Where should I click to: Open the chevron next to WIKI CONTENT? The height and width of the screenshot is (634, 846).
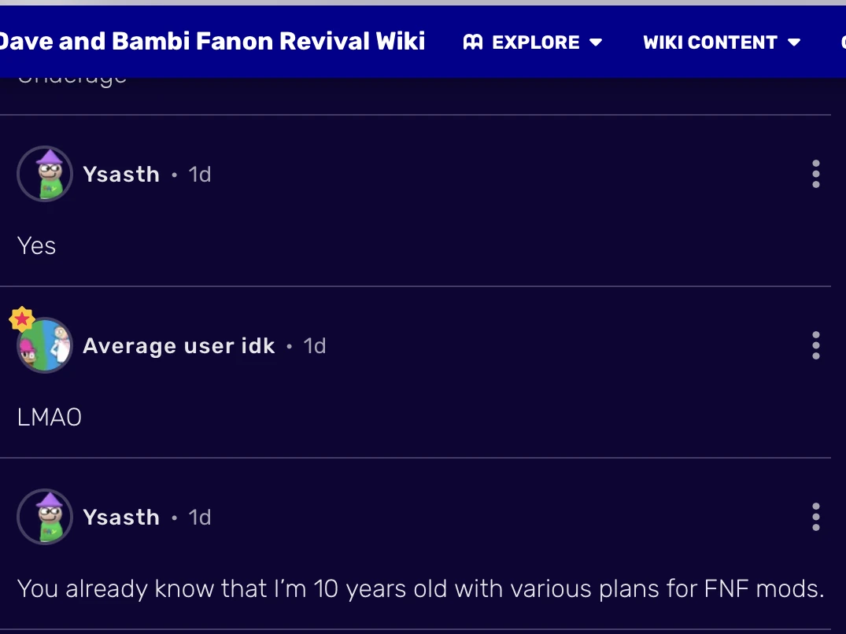click(795, 42)
